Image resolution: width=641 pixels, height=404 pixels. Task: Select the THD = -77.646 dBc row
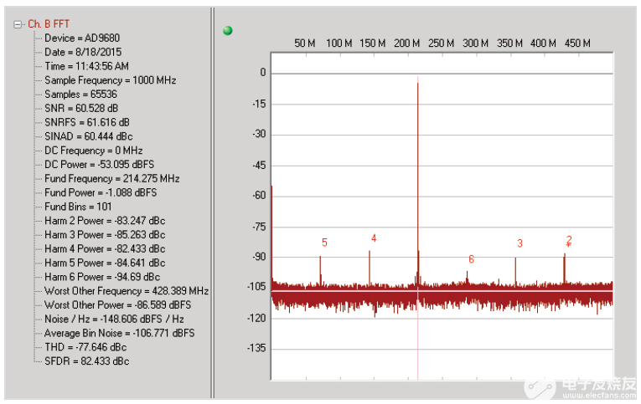point(85,347)
